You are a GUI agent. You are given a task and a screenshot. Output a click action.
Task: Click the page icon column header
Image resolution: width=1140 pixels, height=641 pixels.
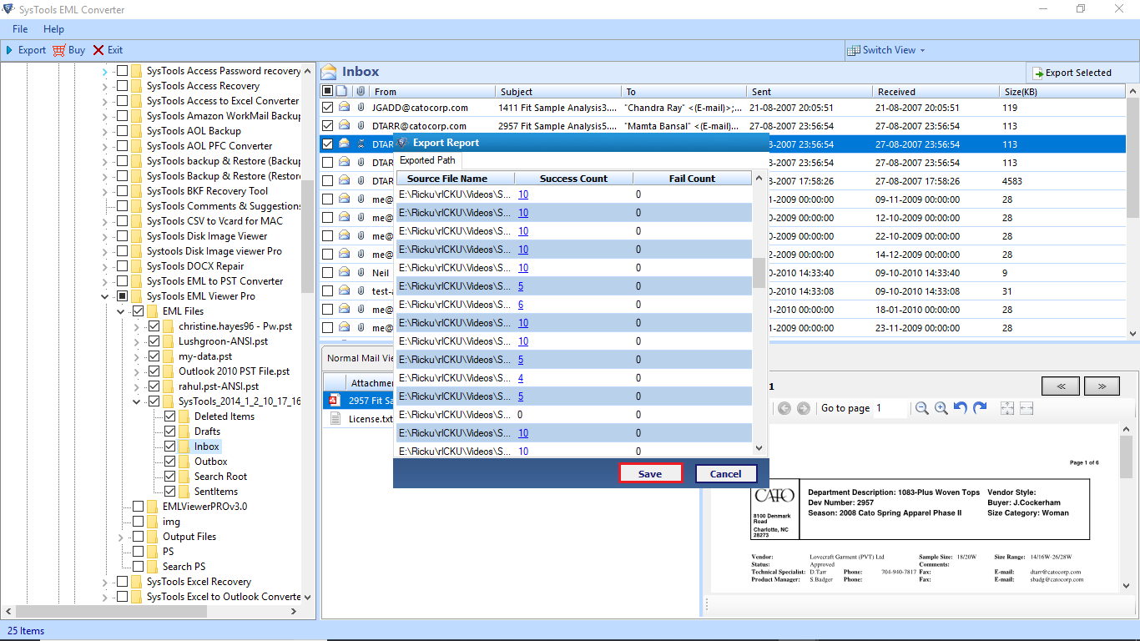[x=342, y=91]
